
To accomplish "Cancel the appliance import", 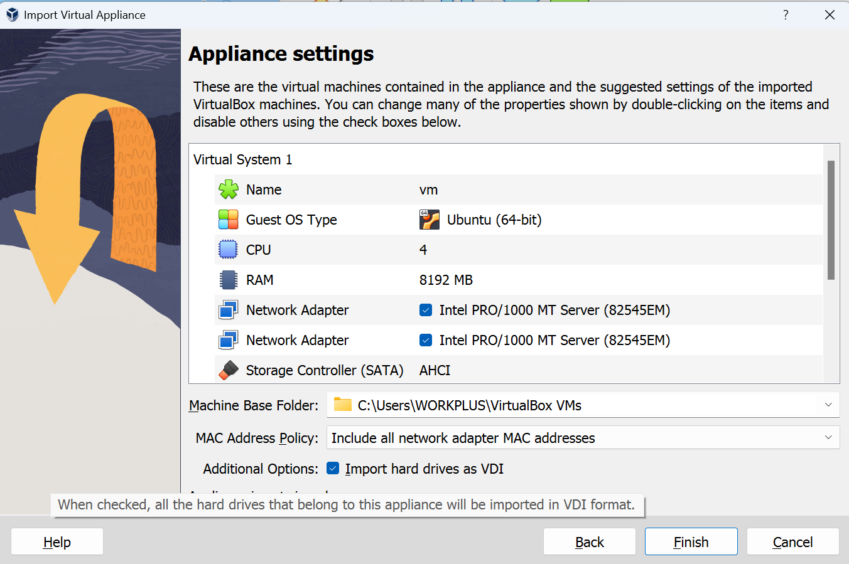I will click(x=793, y=541).
